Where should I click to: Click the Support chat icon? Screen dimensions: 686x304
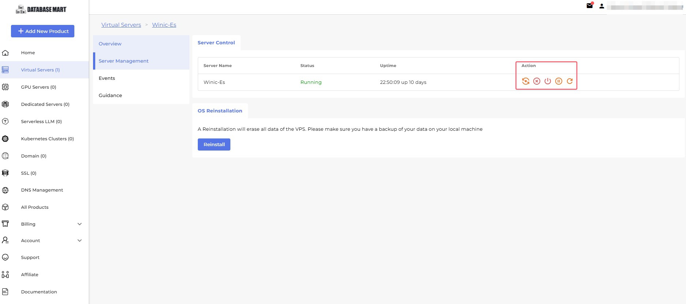pos(5,257)
